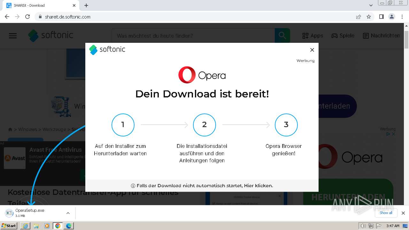Click the 'Werbung' label in the popup
This screenshot has height=230, width=409.
[305, 61]
